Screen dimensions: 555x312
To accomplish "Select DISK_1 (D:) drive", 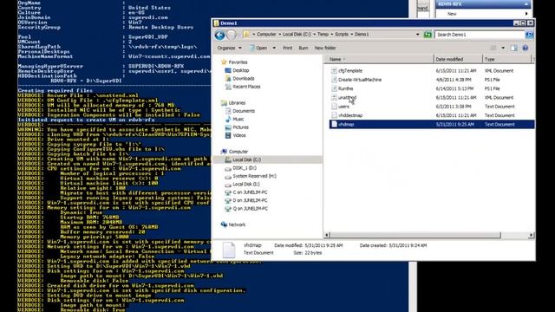I will [x=245, y=168].
